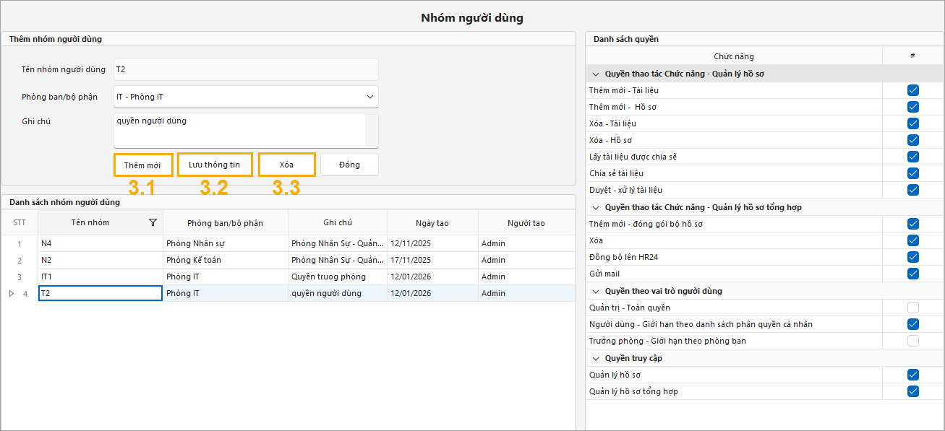The width and height of the screenshot is (945, 431).
Task: Collapse Quản lý hồ sơ tổng hợp permission group
Action: [596, 207]
